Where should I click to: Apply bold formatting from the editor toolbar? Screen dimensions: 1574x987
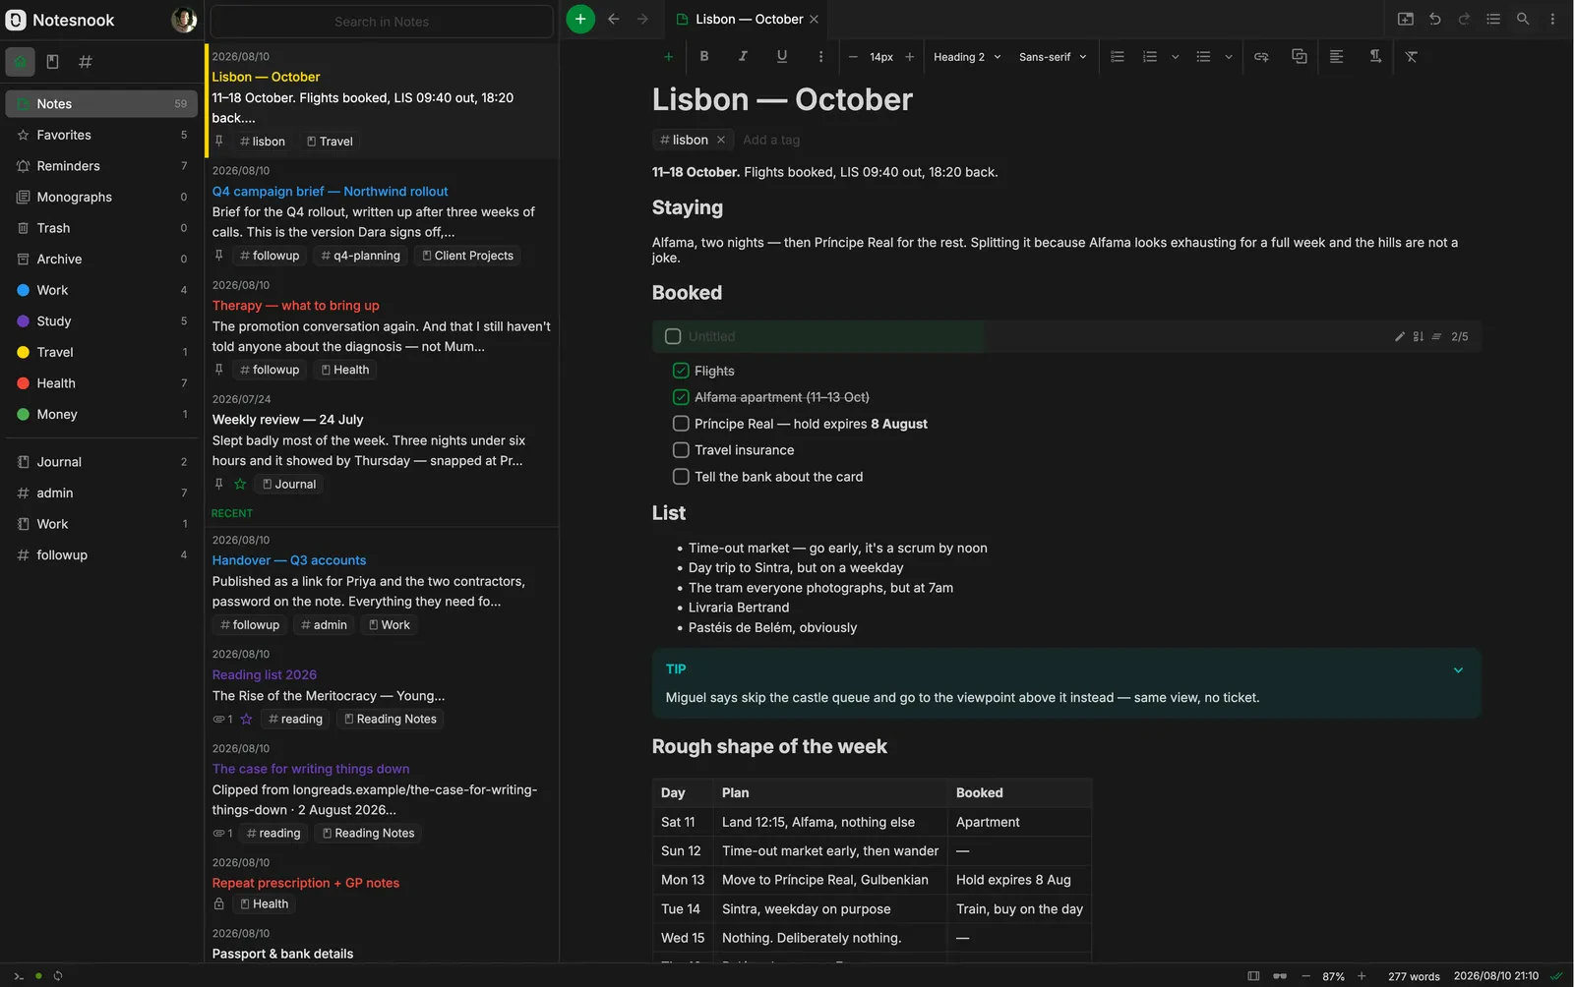point(704,57)
